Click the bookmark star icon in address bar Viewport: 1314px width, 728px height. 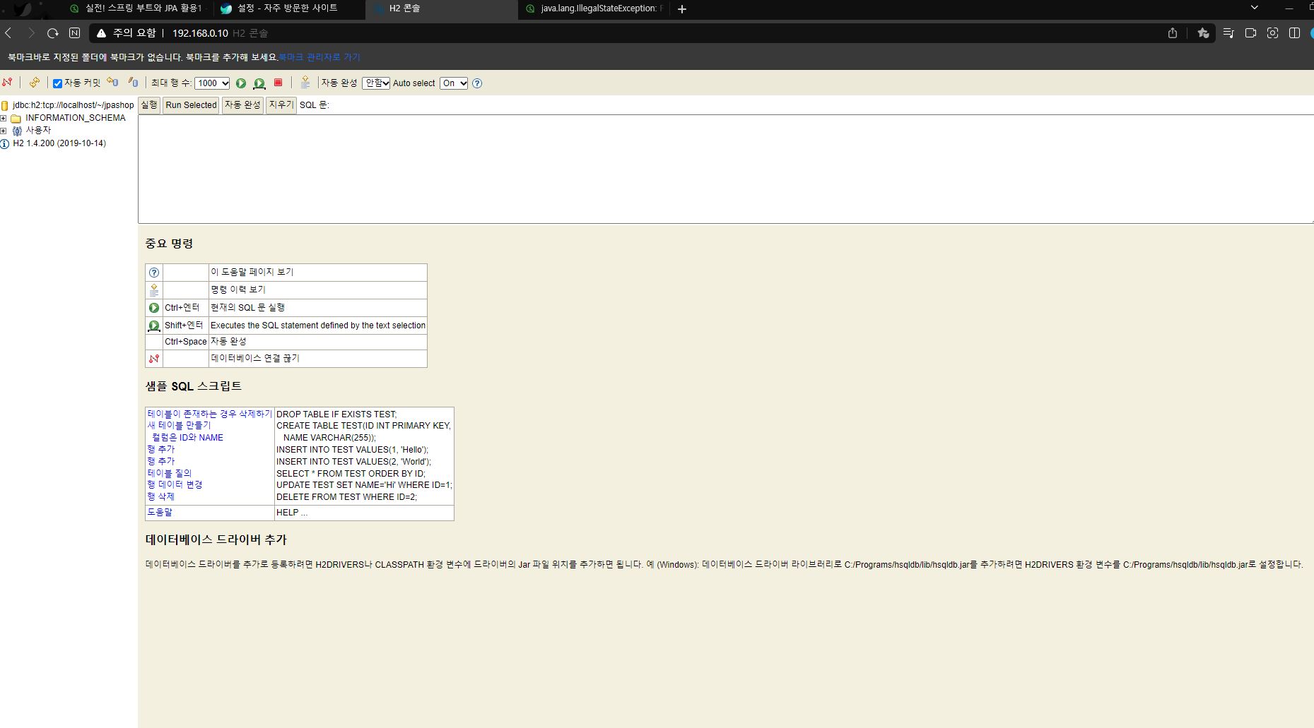click(1203, 33)
